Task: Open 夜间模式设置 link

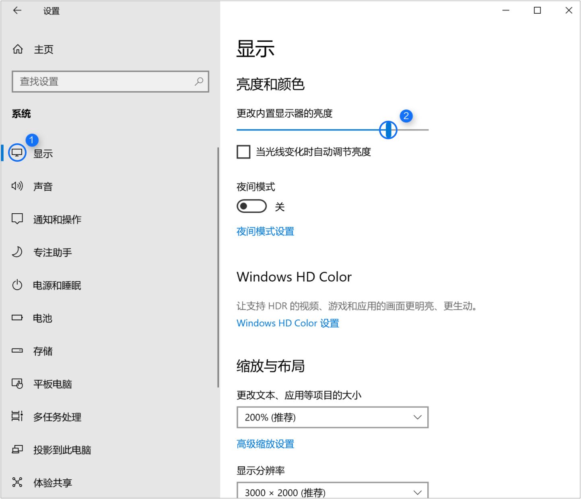Action: point(265,231)
